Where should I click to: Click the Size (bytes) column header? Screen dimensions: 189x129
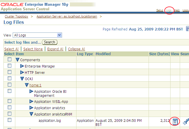coord(160,54)
